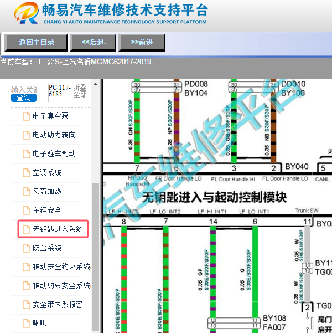Click the platform logo in the header
332x333 pixels.
[x=27, y=13]
